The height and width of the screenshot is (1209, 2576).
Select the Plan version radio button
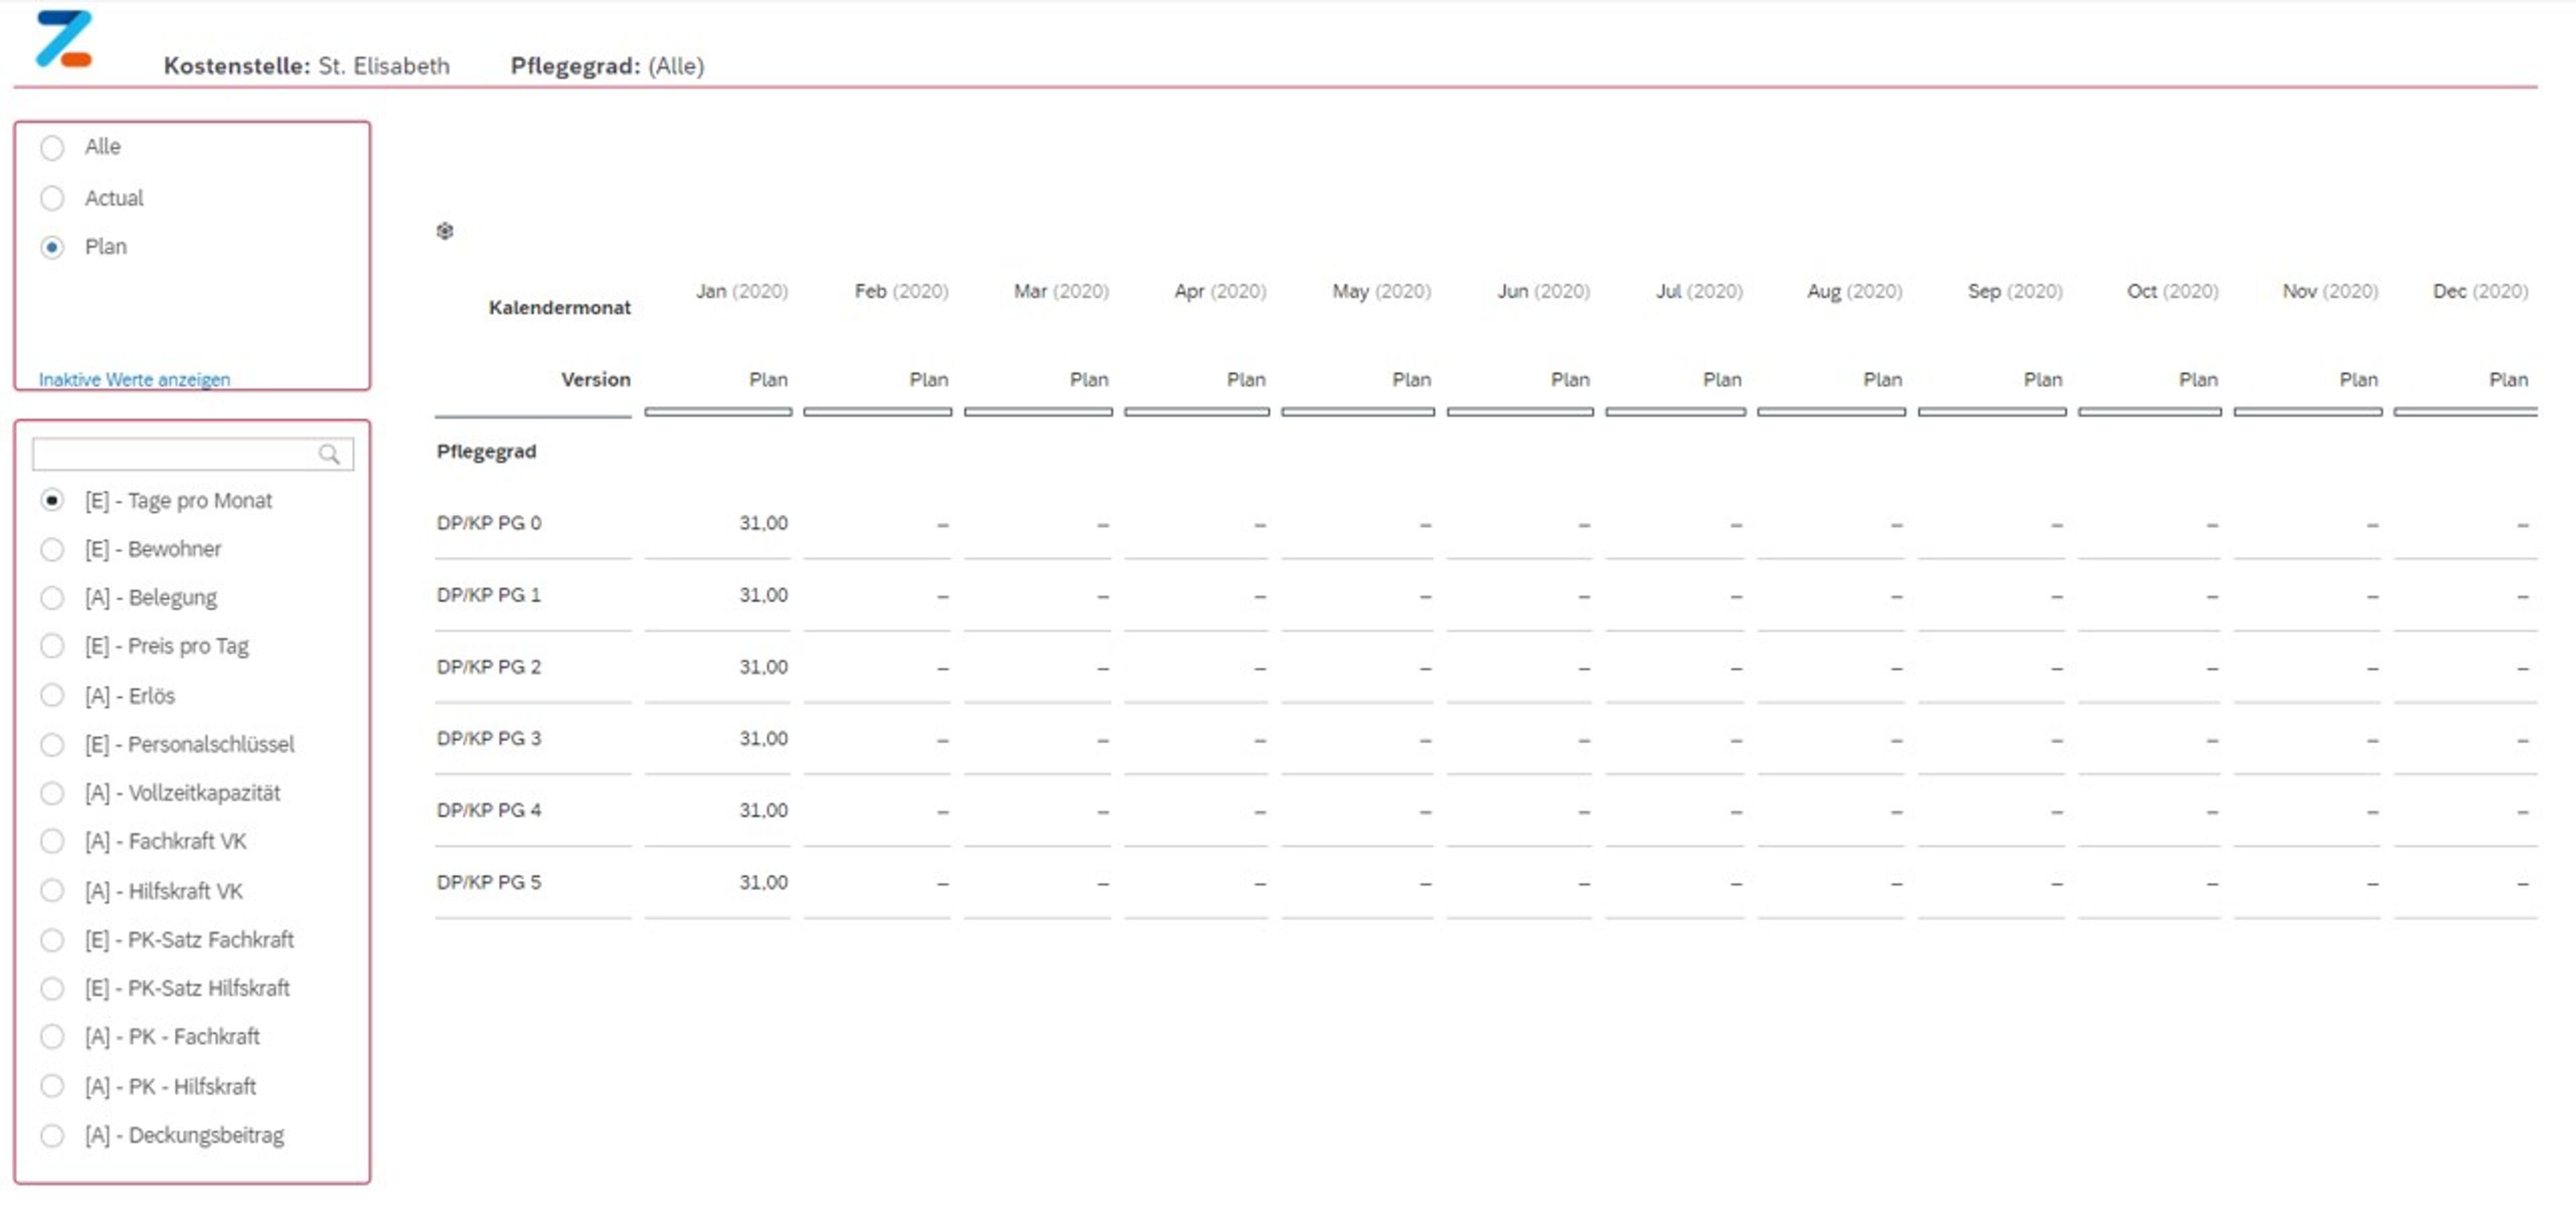(x=52, y=247)
